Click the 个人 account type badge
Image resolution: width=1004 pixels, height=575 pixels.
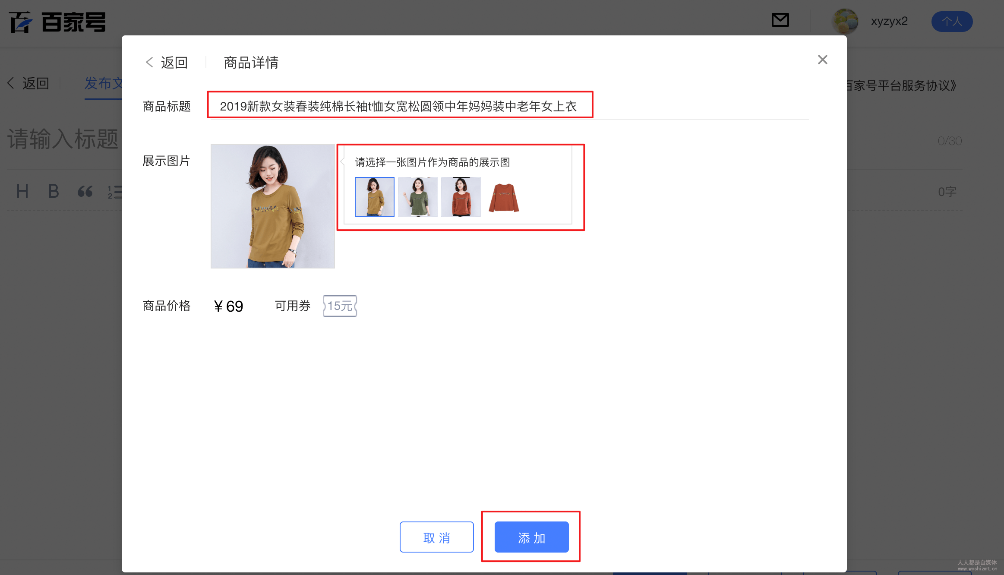coord(951,22)
